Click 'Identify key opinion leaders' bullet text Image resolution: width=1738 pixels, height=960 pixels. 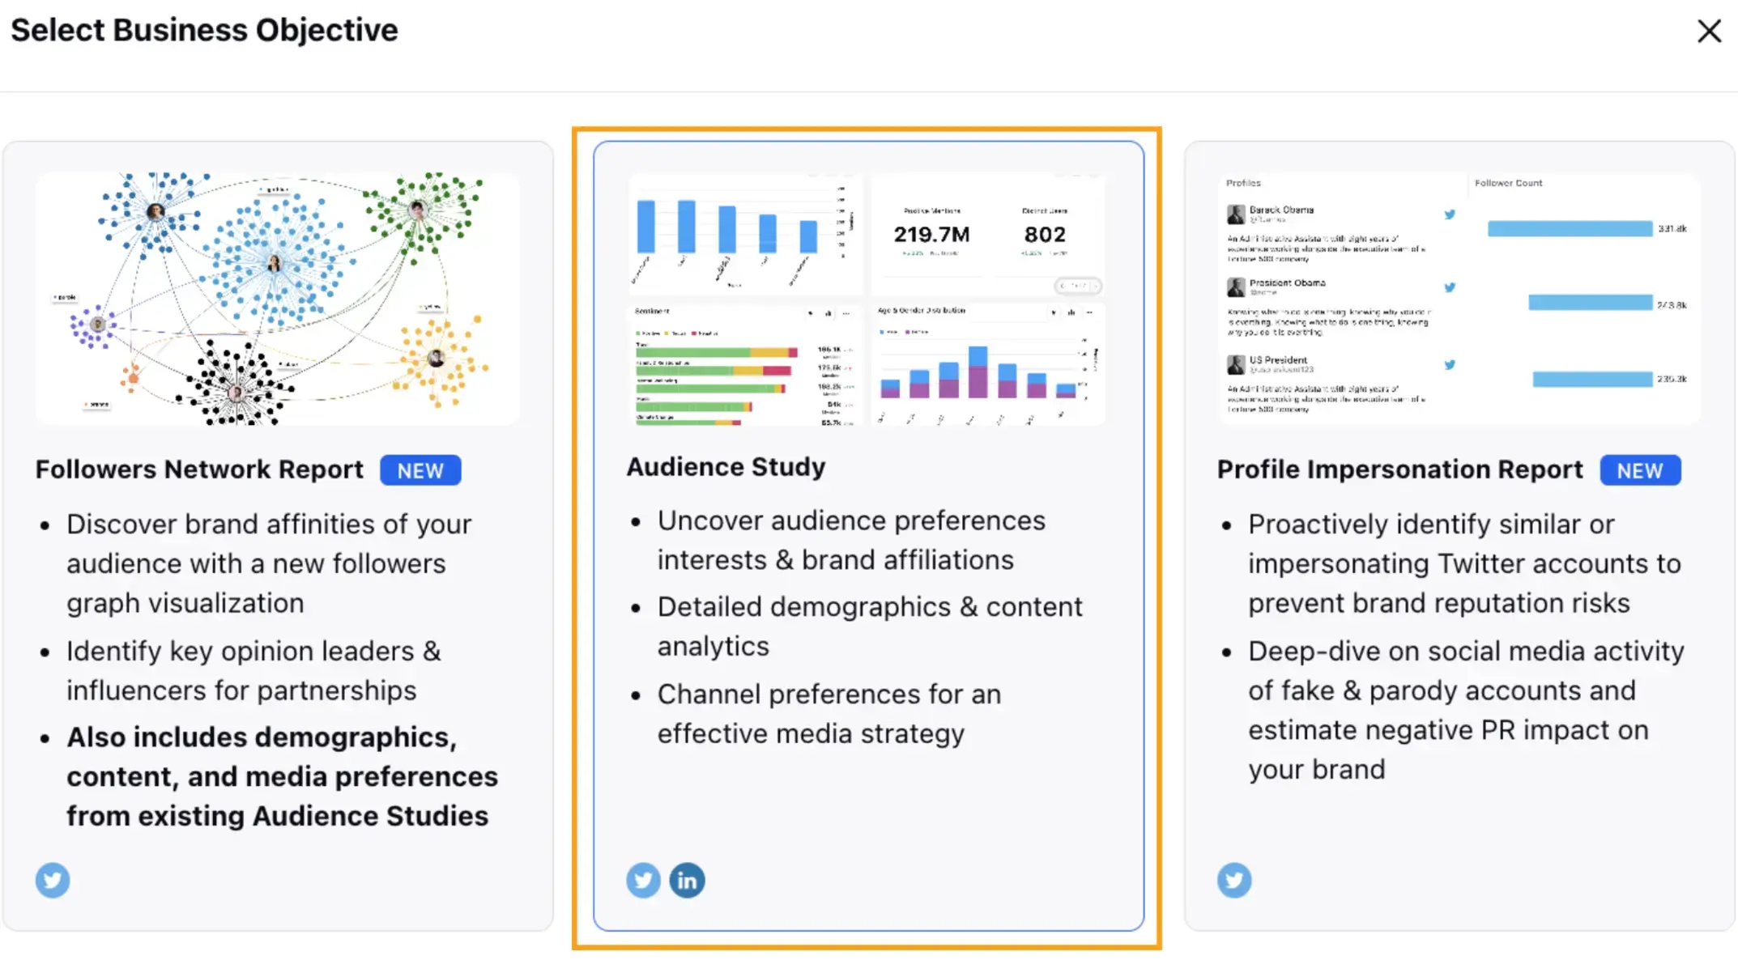point(253,670)
